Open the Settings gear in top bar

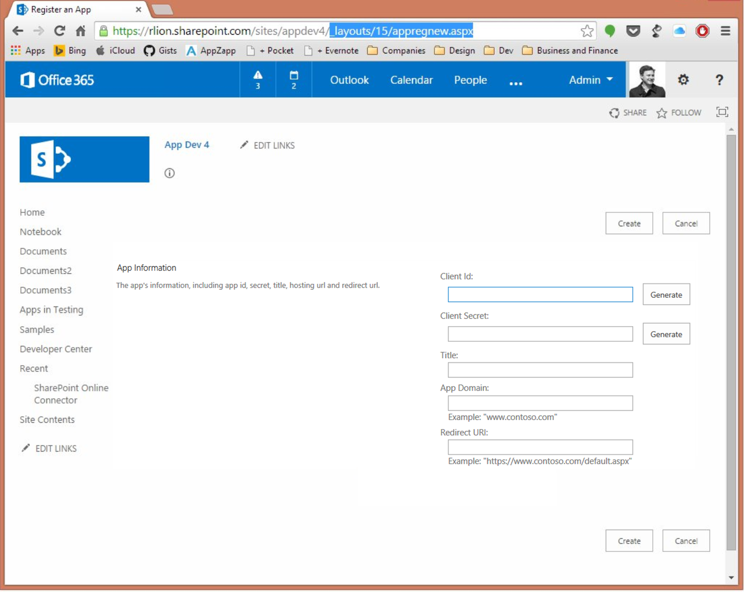click(683, 79)
